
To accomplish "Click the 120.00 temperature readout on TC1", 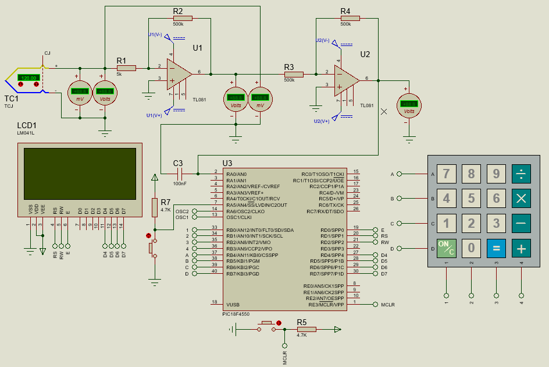I will (28, 77).
